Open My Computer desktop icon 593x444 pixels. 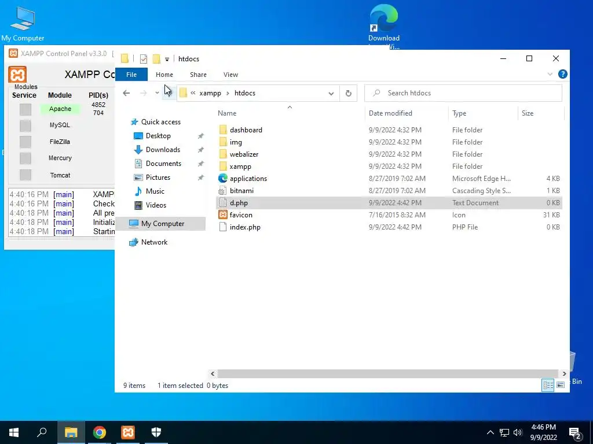tap(23, 24)
